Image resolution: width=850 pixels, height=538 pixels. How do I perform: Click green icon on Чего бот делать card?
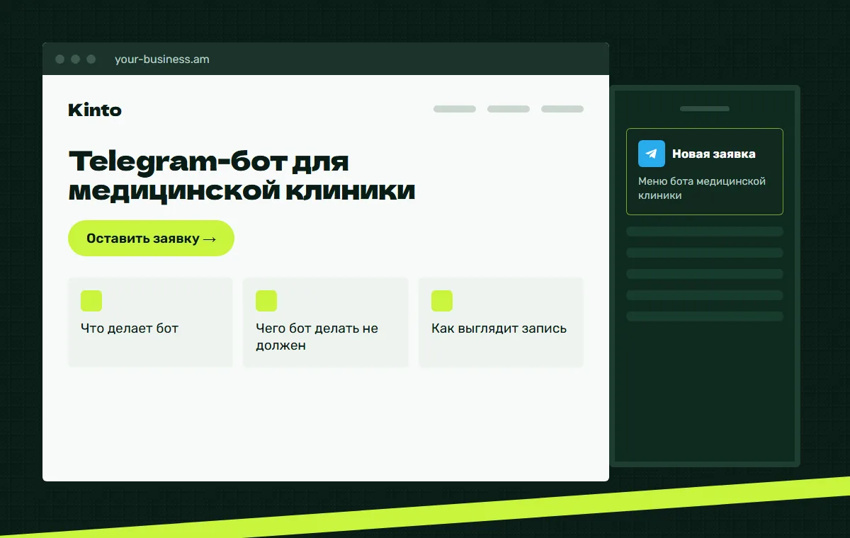266,301
